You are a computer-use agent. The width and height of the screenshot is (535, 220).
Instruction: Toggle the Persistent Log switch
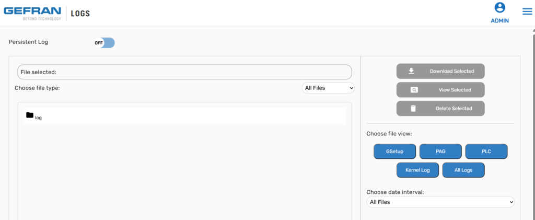click(x=104, y=43)
